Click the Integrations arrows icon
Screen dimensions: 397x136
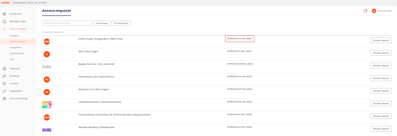point(4,91)
